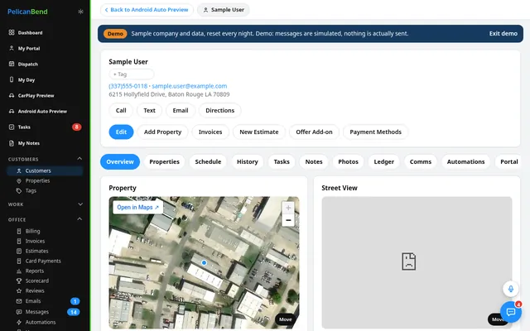Click the blue Edit button

tap(121, 132)
